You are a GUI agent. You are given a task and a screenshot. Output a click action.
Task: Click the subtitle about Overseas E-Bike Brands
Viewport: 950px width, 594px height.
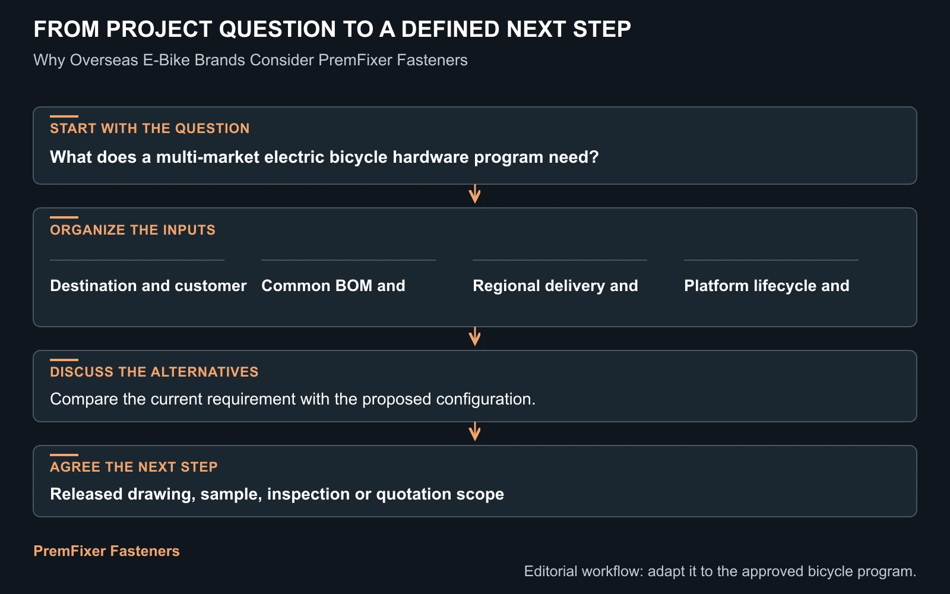251,60
